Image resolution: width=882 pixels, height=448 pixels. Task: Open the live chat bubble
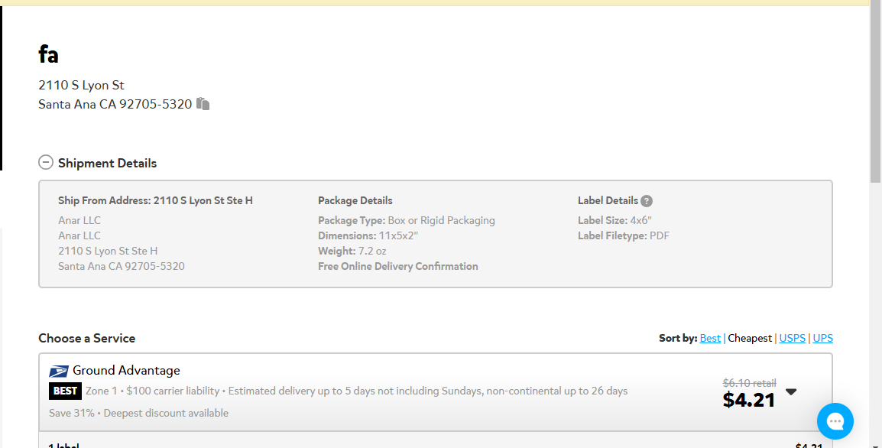click(x=835, y=421)
